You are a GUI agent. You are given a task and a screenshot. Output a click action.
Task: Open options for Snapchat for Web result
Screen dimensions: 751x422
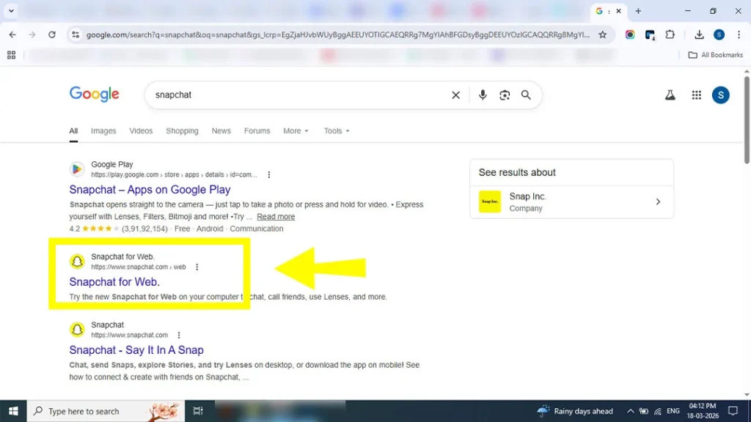197,267
